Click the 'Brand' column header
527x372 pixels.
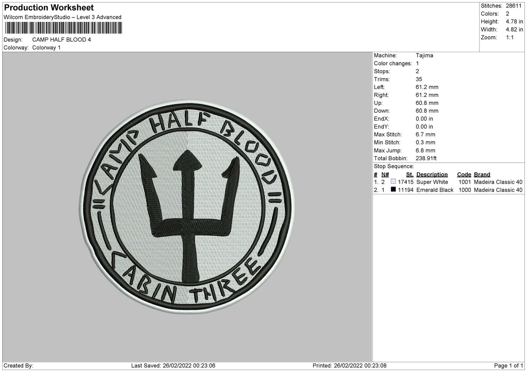[x=482, y=174]
